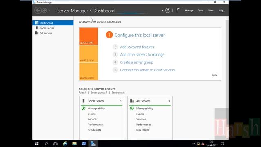
Task: Click All Servers Manageability status icon
Action: [132, 109]
